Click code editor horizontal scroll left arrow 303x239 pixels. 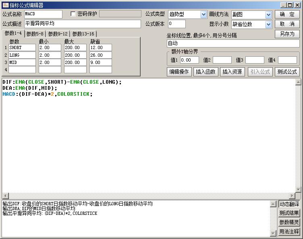coord(5,196)
